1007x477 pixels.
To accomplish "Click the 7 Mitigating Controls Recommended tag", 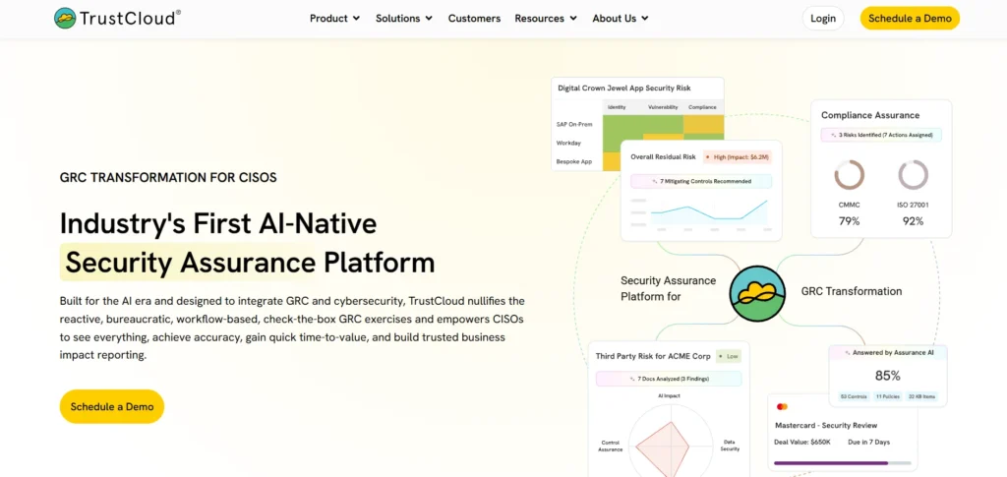I will click(701, 182).
